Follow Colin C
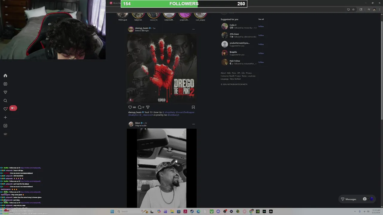 coord(261,26)
